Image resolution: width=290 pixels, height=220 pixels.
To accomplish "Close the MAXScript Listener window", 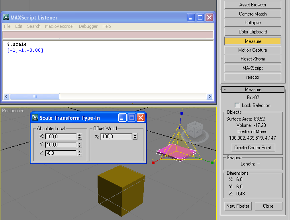I will pyautogui.click(x=209, y=18).
